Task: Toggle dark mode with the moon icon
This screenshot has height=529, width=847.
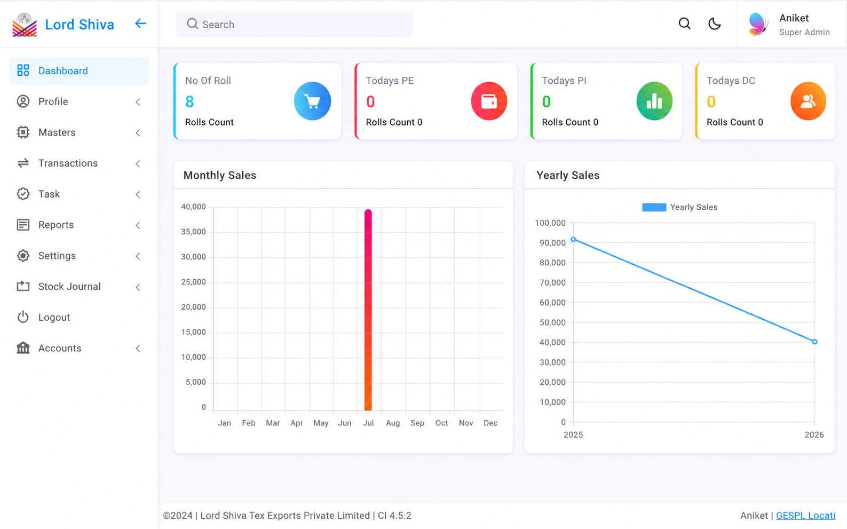Action: [714, 23]
